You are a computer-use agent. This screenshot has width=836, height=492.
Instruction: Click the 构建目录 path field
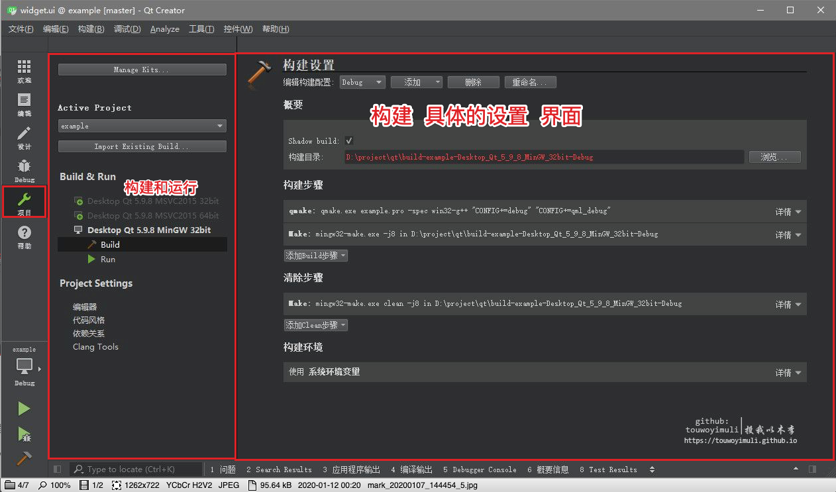(x=543, y=158)
